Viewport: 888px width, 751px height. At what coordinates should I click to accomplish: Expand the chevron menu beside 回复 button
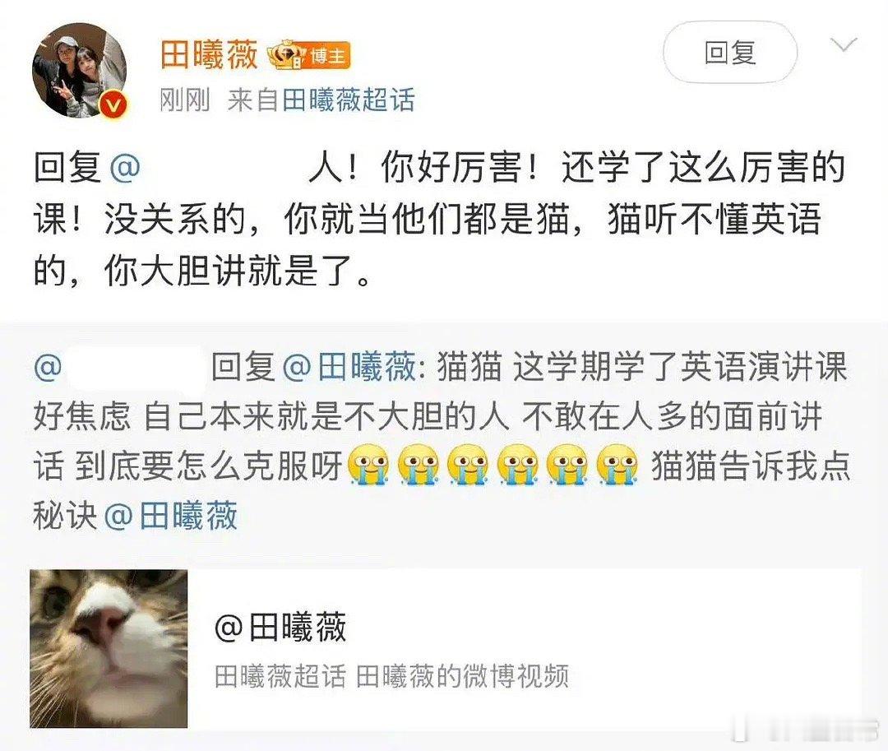tap(844, 44)
